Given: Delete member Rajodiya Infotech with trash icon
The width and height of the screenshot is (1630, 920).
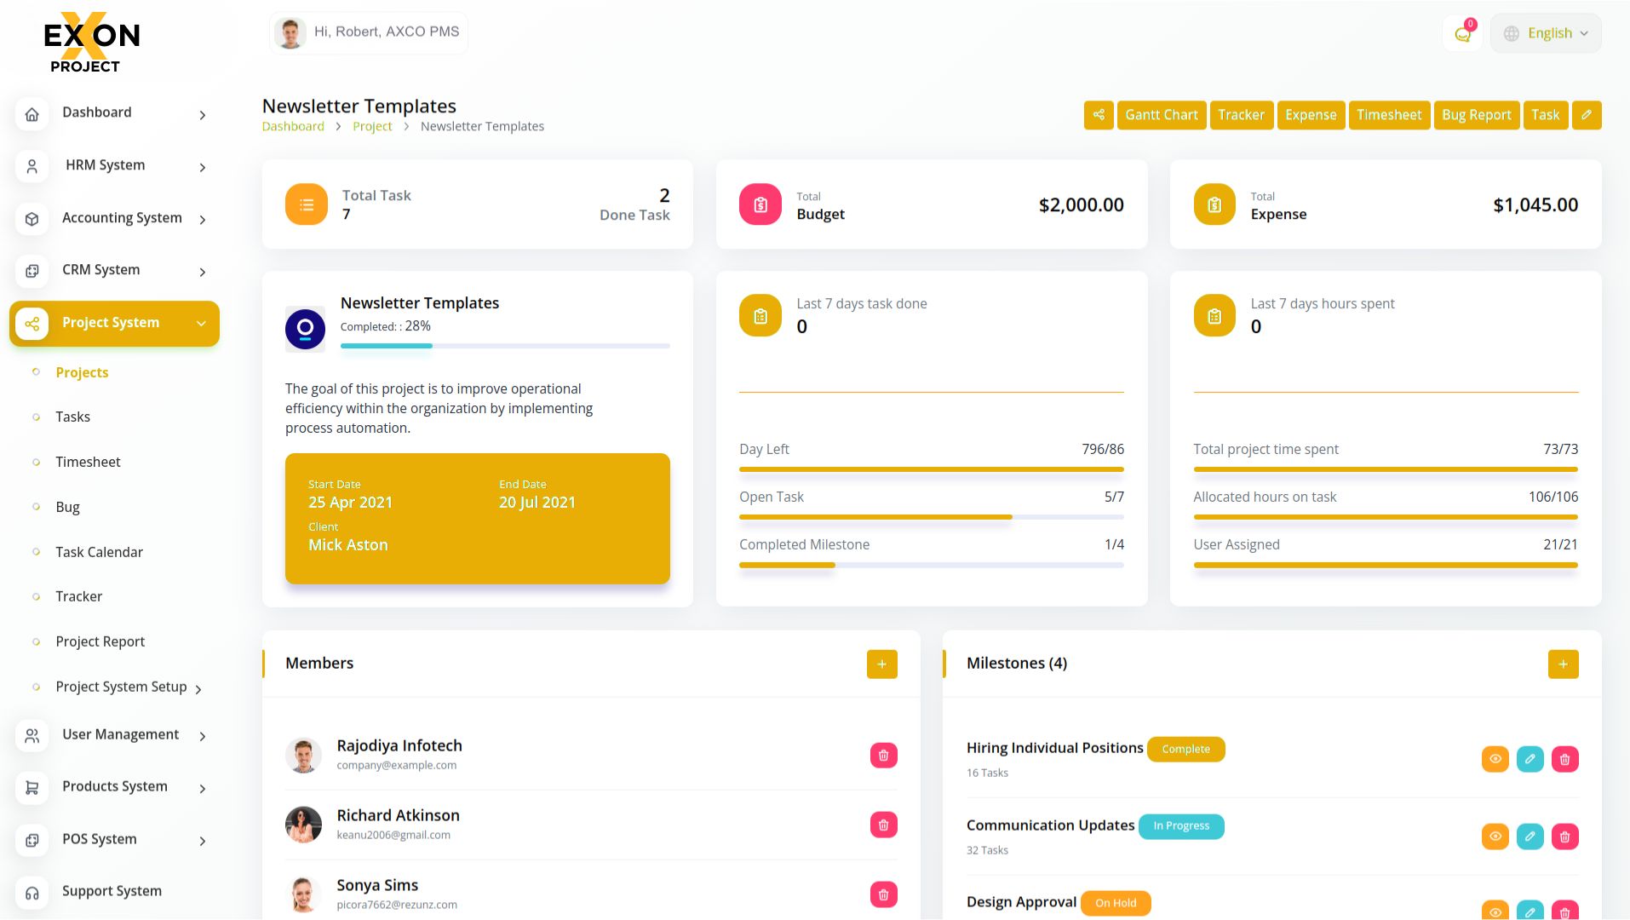Looking at the screenshot, I should tap(883, 756).
